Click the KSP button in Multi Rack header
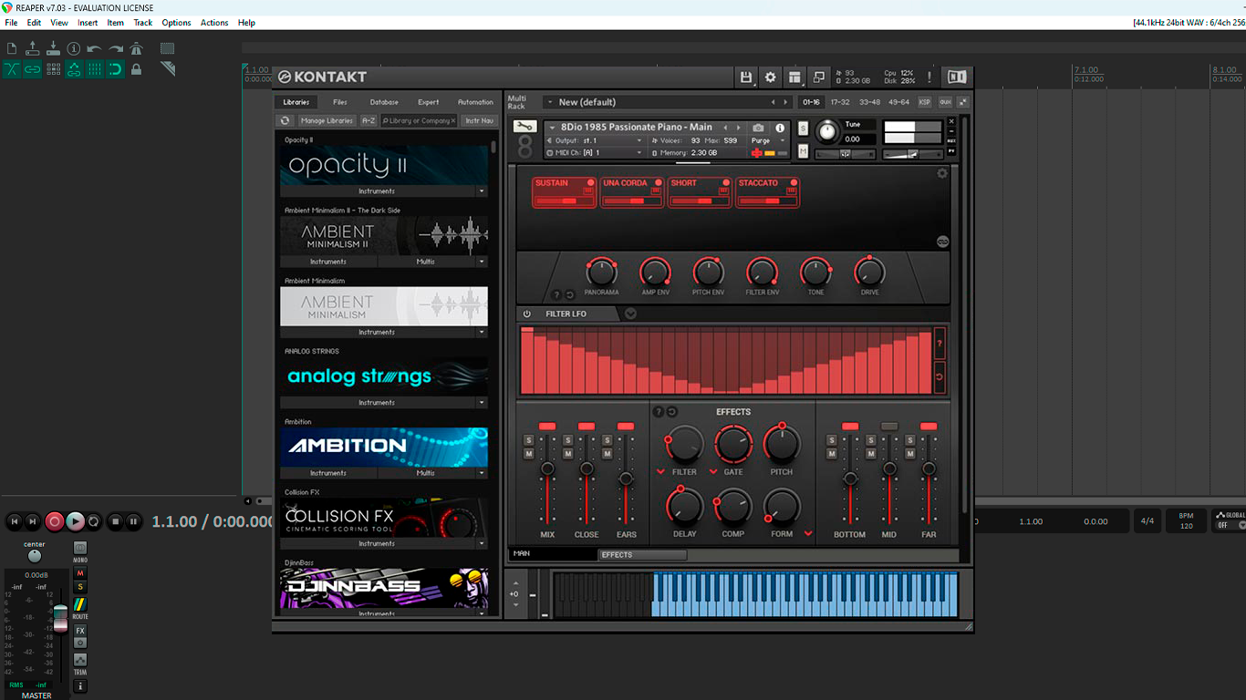Screen dimensions: 1246x700 [x=924, y=102]
